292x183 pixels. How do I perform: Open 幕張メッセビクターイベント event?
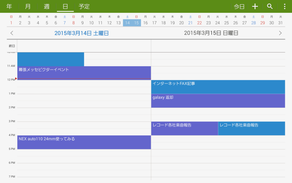point(84,73)
